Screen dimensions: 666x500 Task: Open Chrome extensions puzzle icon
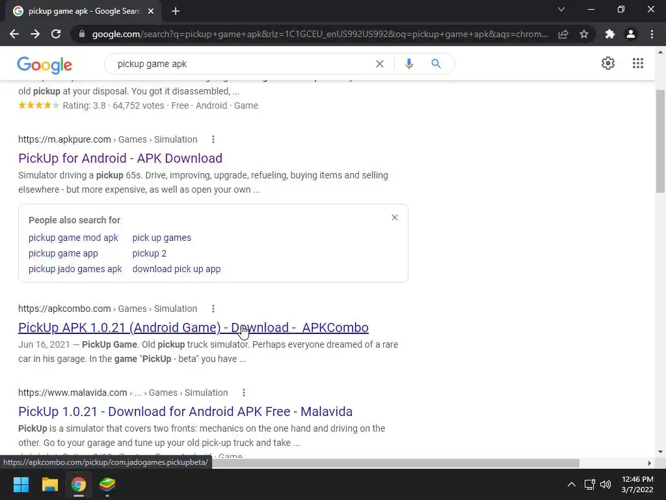click(x=610, y=34)
